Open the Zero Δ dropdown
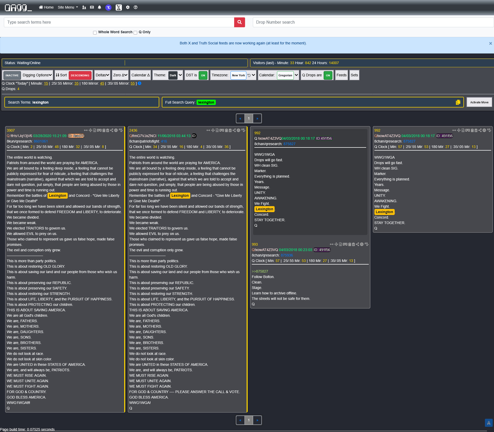 pyautogui.click(x=120, y=75)
